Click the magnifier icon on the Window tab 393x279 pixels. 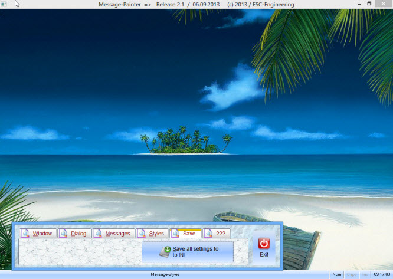[25, 234]
